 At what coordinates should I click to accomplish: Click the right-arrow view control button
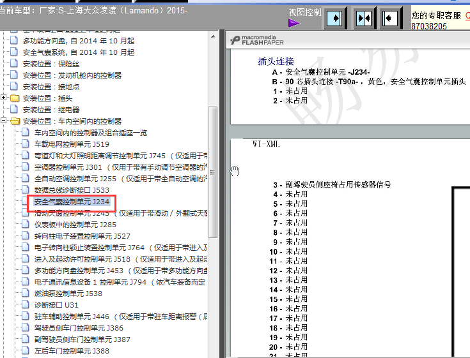coord(334,18)
